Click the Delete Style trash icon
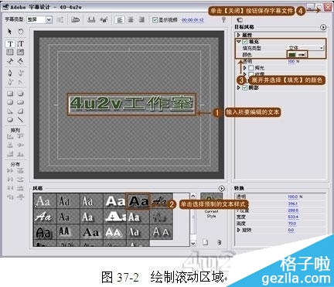This screenshot has height=287, width=334. (x=219, y=242)
